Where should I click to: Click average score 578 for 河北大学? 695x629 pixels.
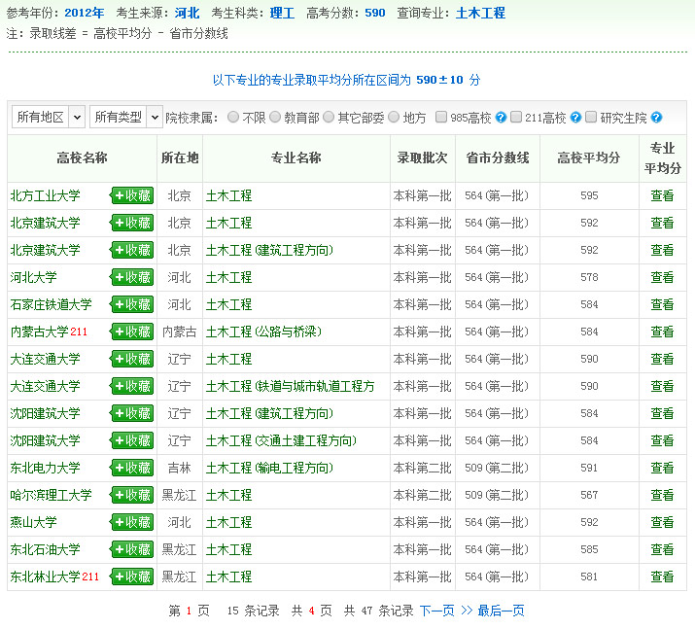tap(589, 277)
